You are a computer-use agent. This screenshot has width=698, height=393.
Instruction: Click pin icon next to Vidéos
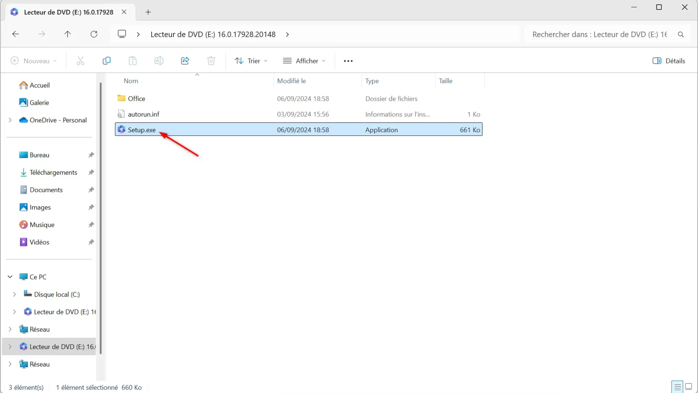click(x=91, y=242)
